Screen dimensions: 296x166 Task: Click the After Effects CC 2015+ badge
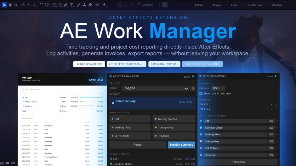click(127, 64)
